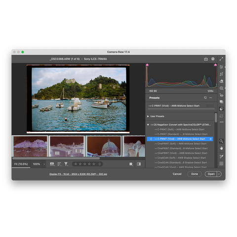Select the Hand pan tool
The image size is (237, 237).
point(221,148)
